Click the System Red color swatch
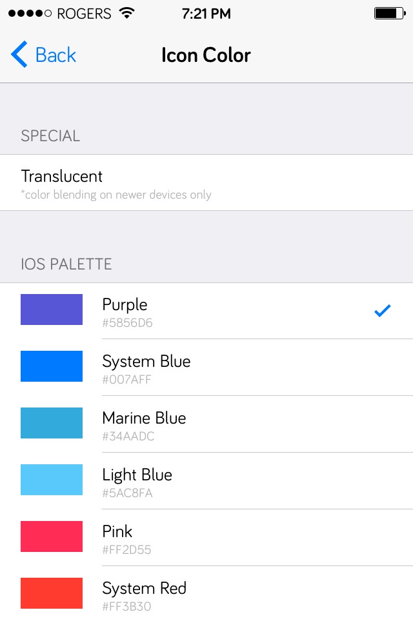This screenshot has height=619, width=413. point(52,593)
